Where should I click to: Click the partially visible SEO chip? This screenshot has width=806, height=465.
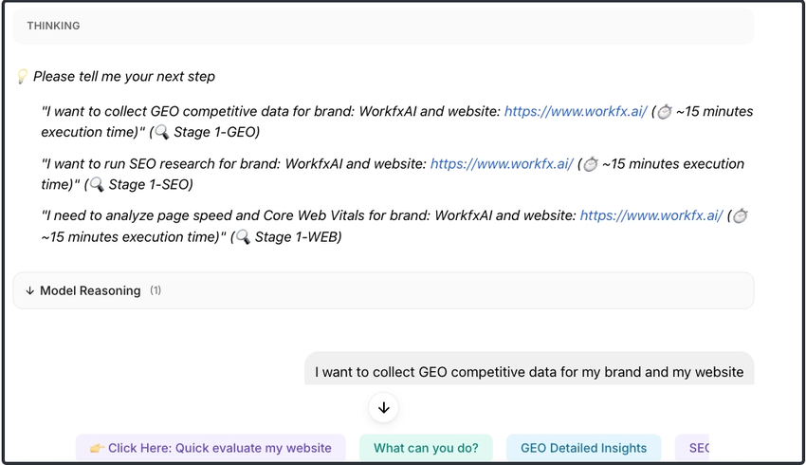pyautogui.click(x=695, y=448)
